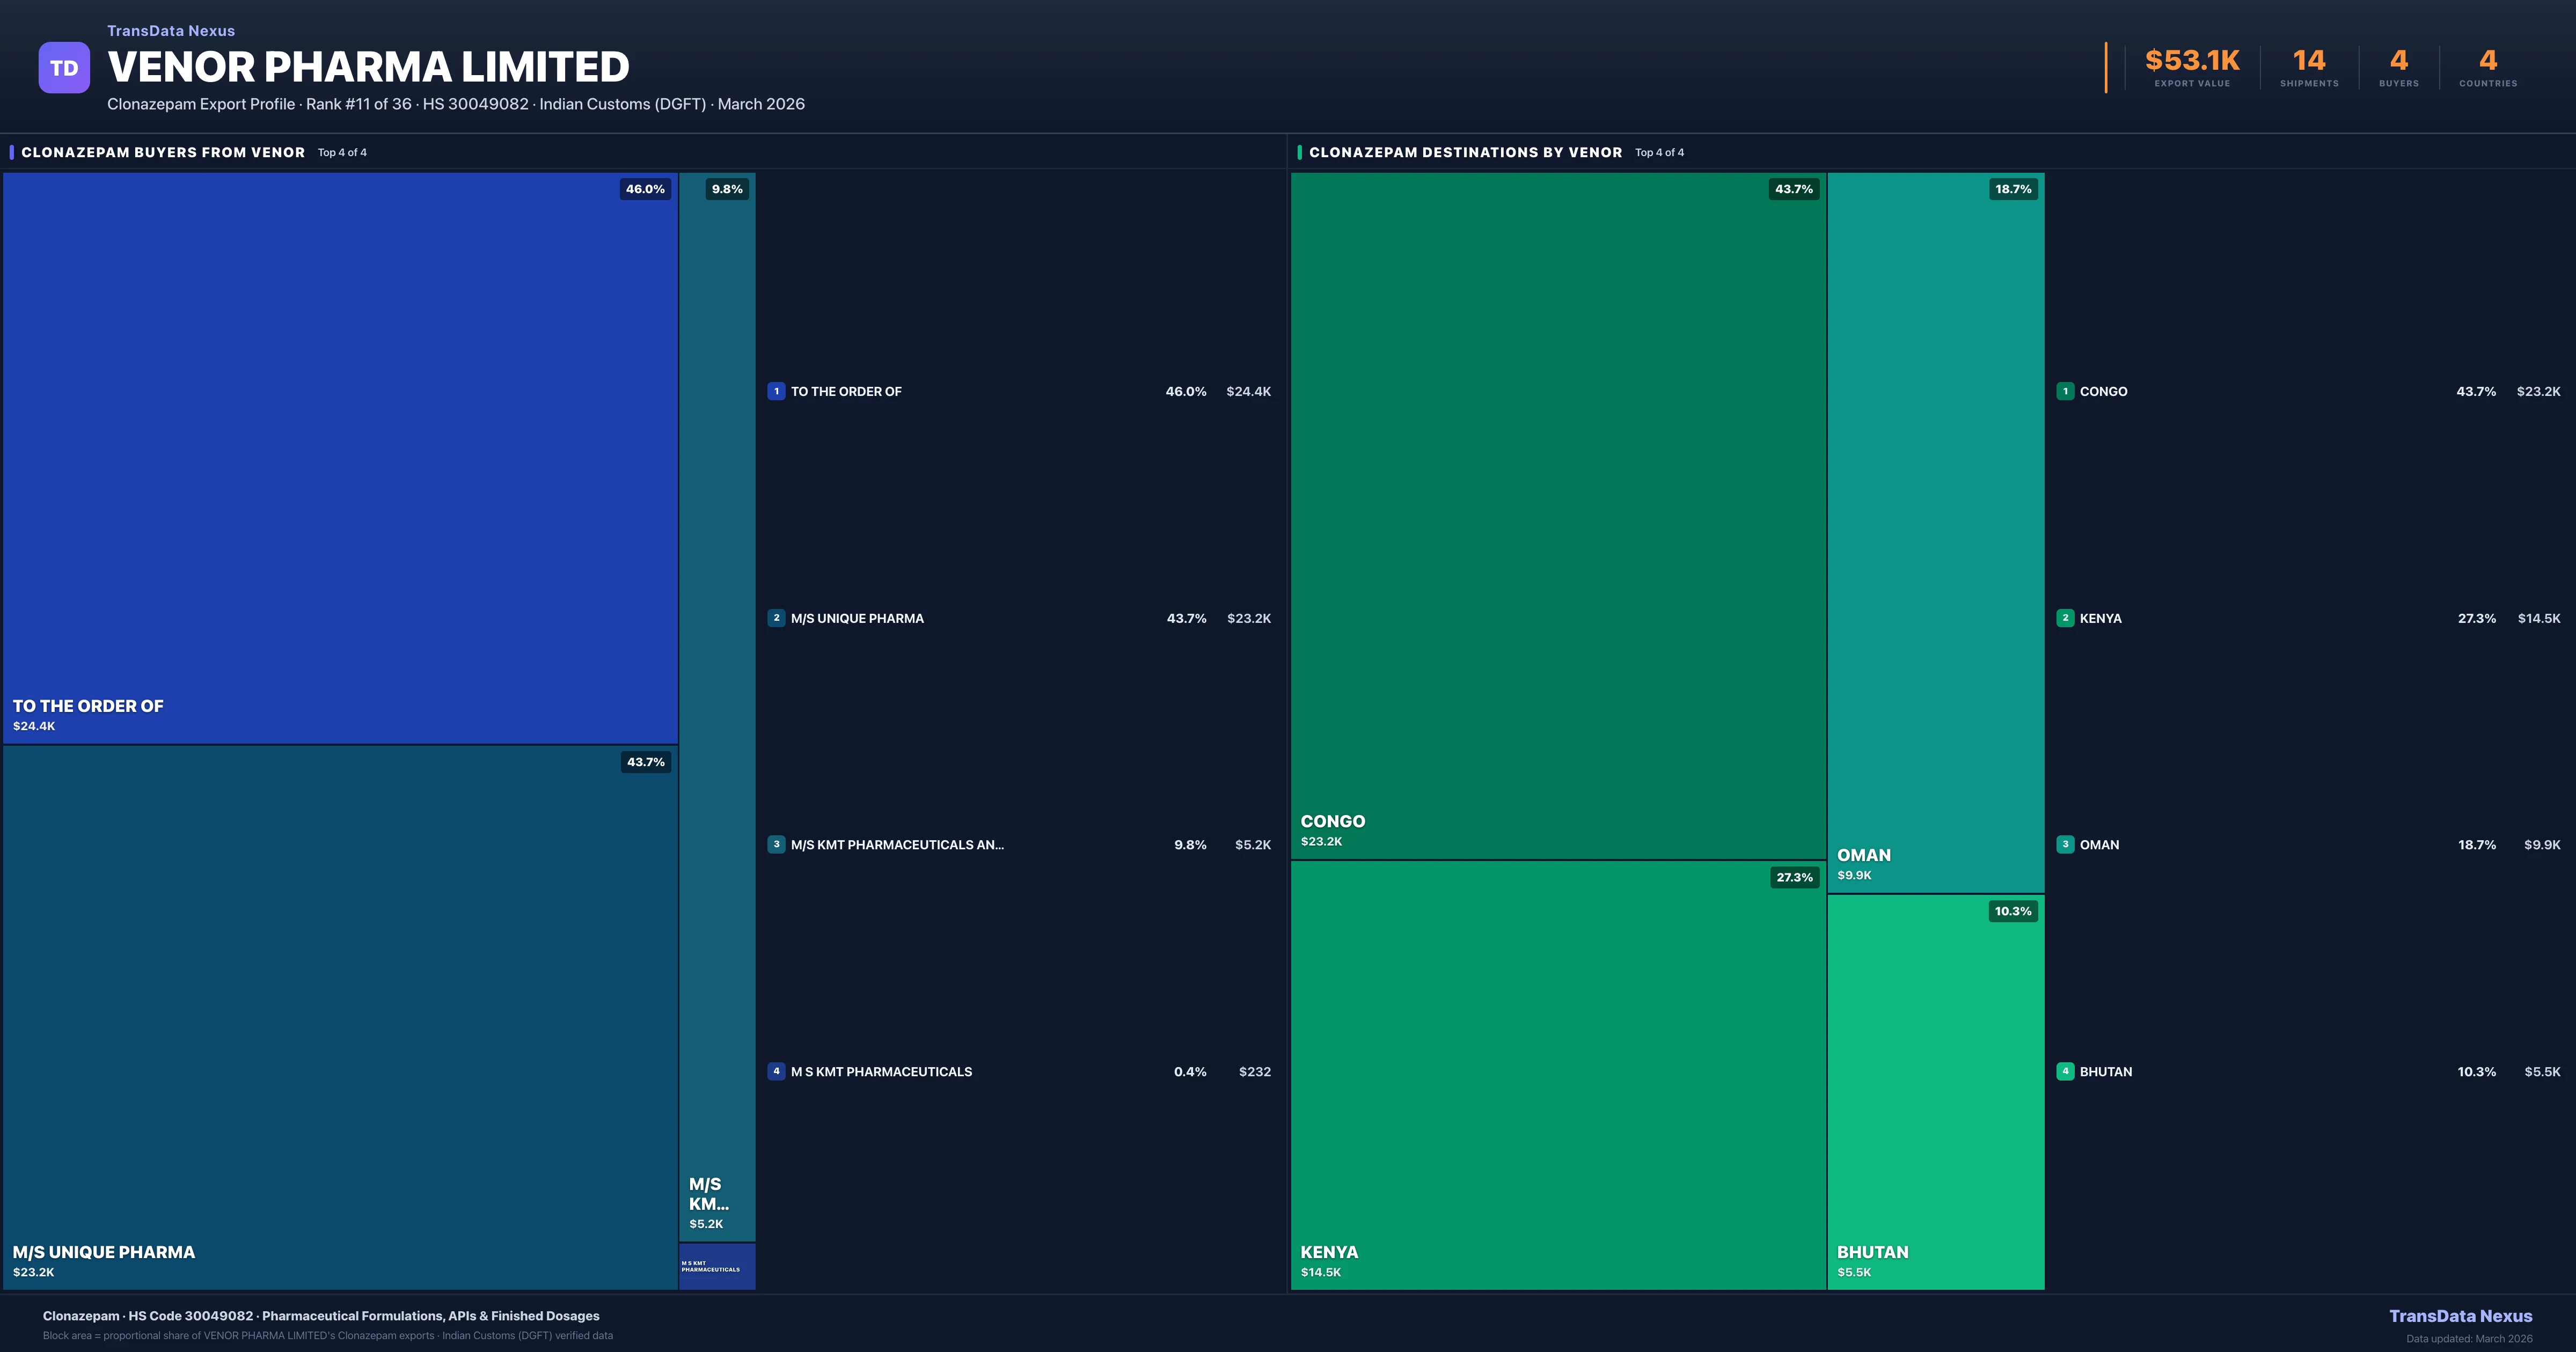The image size is (2576, 1352).
Task: Click the tiny M S KMT PHARMACEUTICALS block
Action: (x=717, y=1266)
